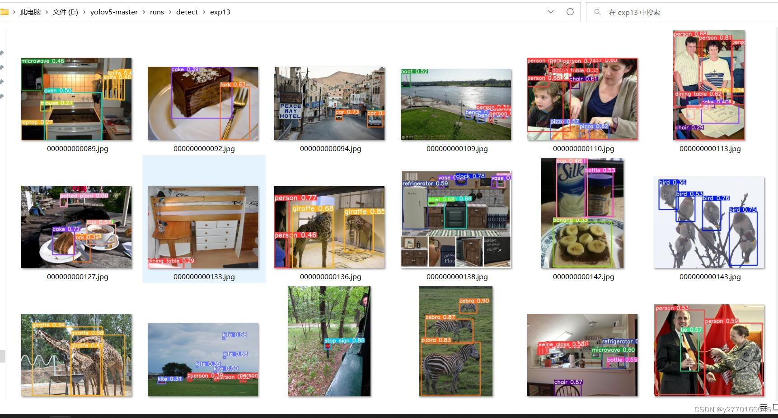This screenshot has height=418, width=778.
Task: Select the two people with tie thumbnail
Action: 709,350
